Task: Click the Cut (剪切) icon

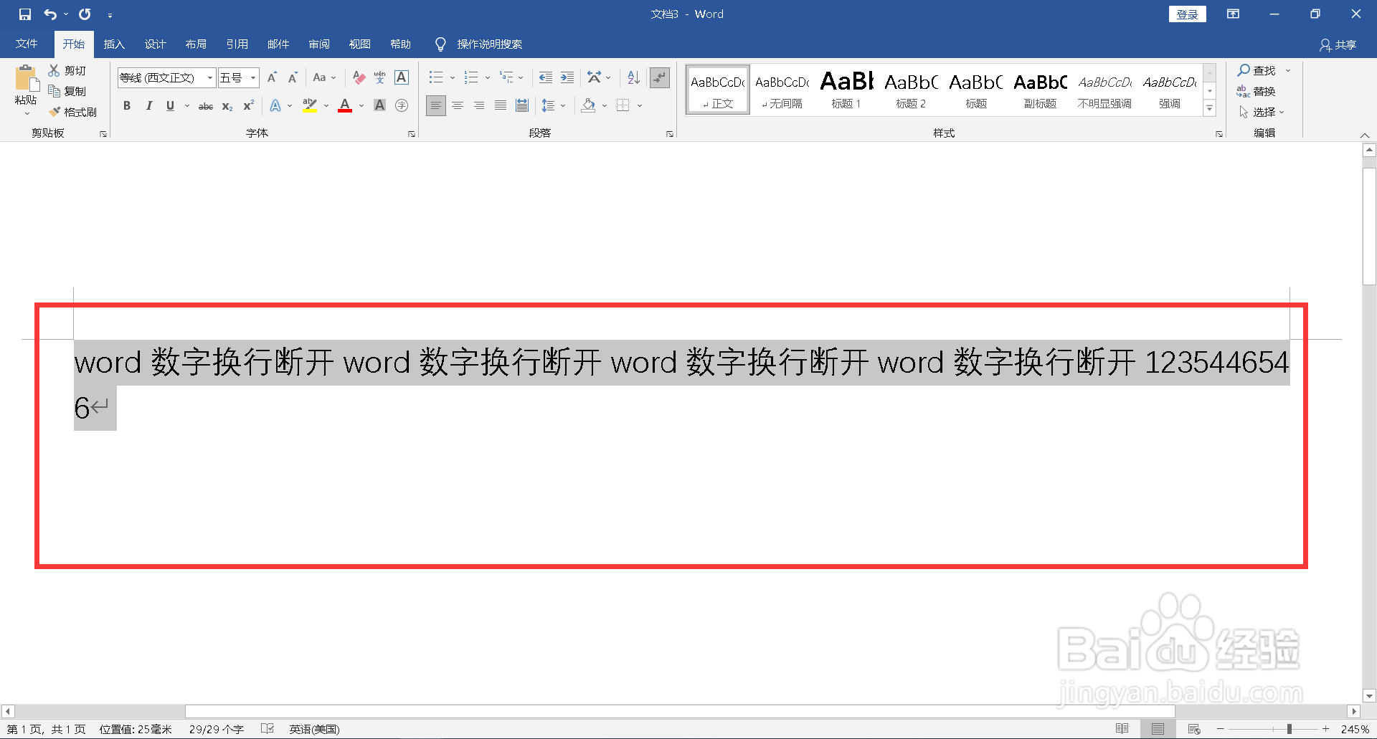Action: [67, 70]
